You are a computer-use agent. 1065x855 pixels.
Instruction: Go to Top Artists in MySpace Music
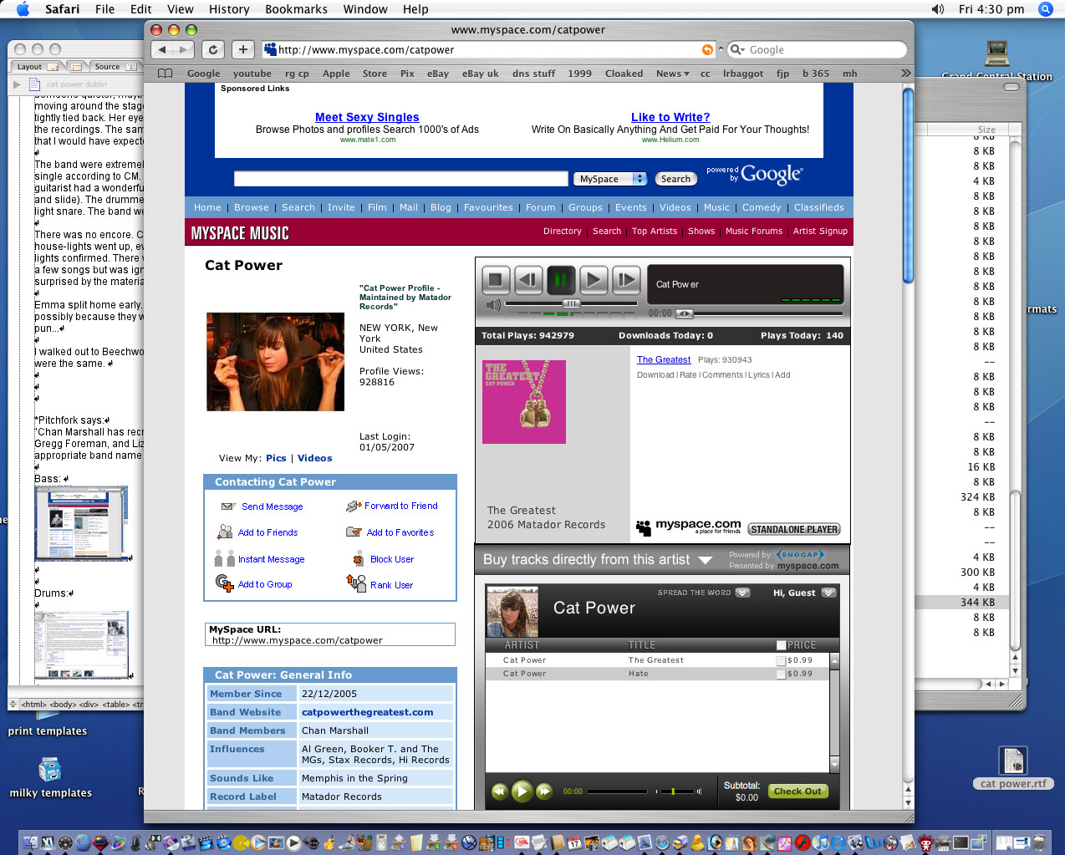click(655, 232)
